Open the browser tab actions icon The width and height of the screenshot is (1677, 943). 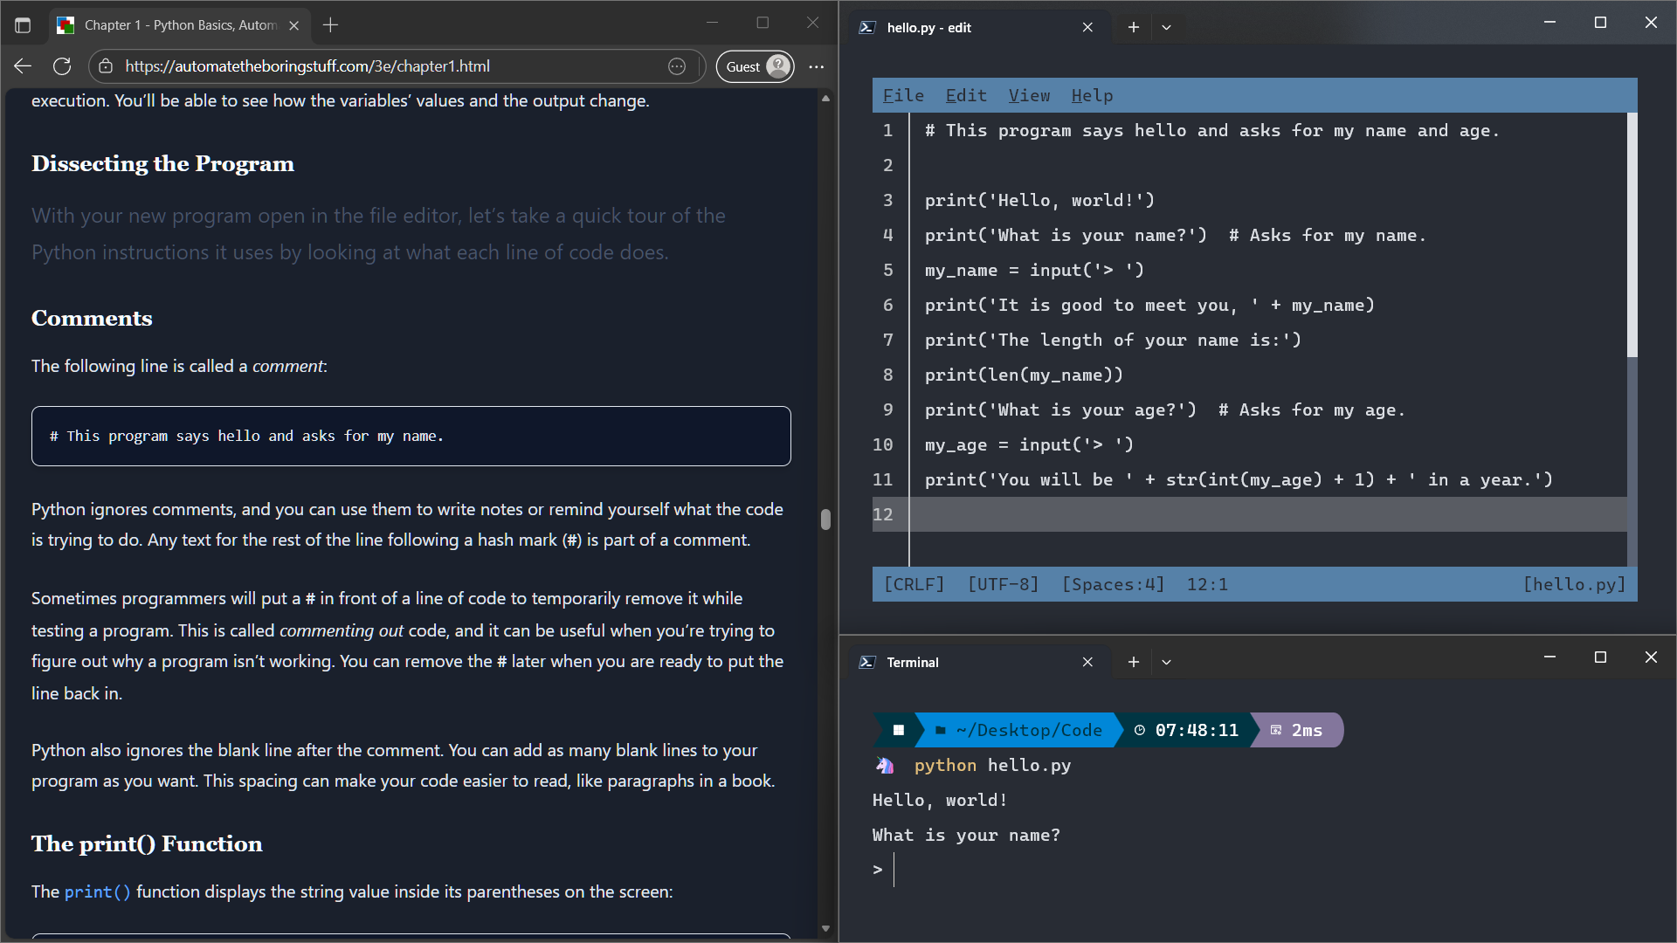pyautogui.click(x=23, y=25)
